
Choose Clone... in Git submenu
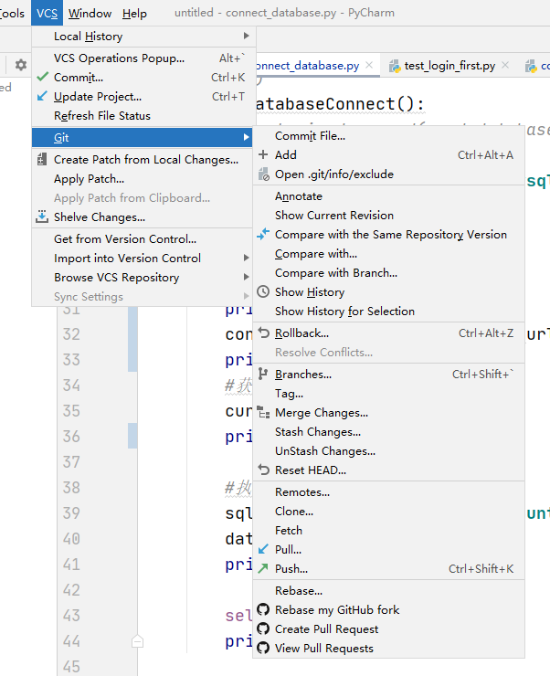388,512
